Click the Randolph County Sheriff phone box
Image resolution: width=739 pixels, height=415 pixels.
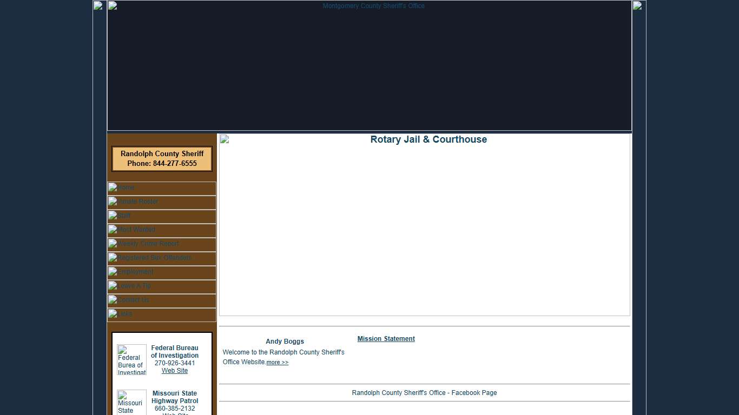point(162,159)
